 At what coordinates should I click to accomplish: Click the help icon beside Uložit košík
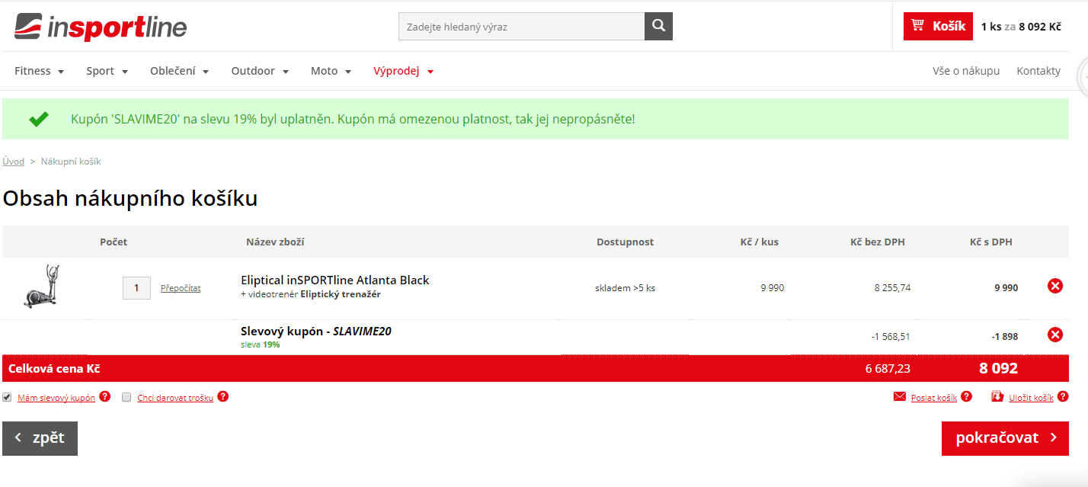1062,396
